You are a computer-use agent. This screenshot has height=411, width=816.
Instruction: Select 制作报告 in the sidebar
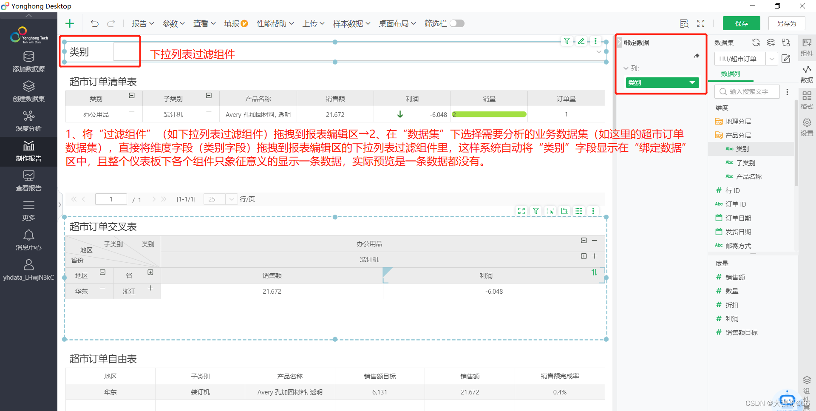(28, 151)
